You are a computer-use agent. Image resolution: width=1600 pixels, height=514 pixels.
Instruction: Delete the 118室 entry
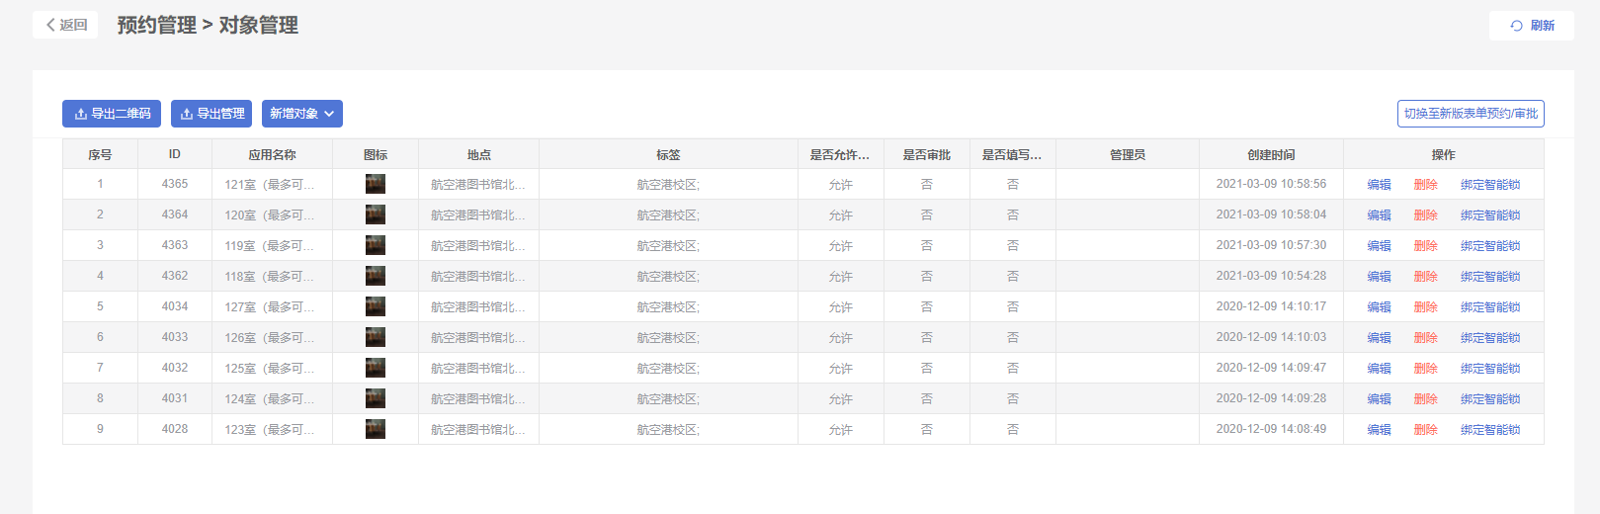(1425, 277)
